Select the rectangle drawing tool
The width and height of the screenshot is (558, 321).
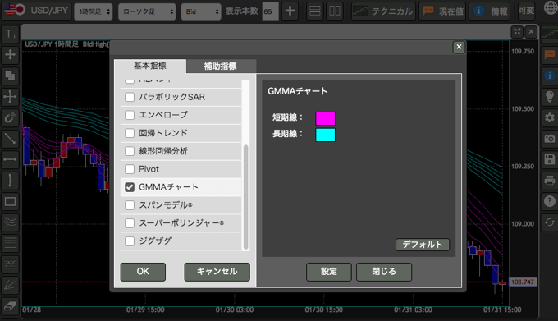(10, 201)
